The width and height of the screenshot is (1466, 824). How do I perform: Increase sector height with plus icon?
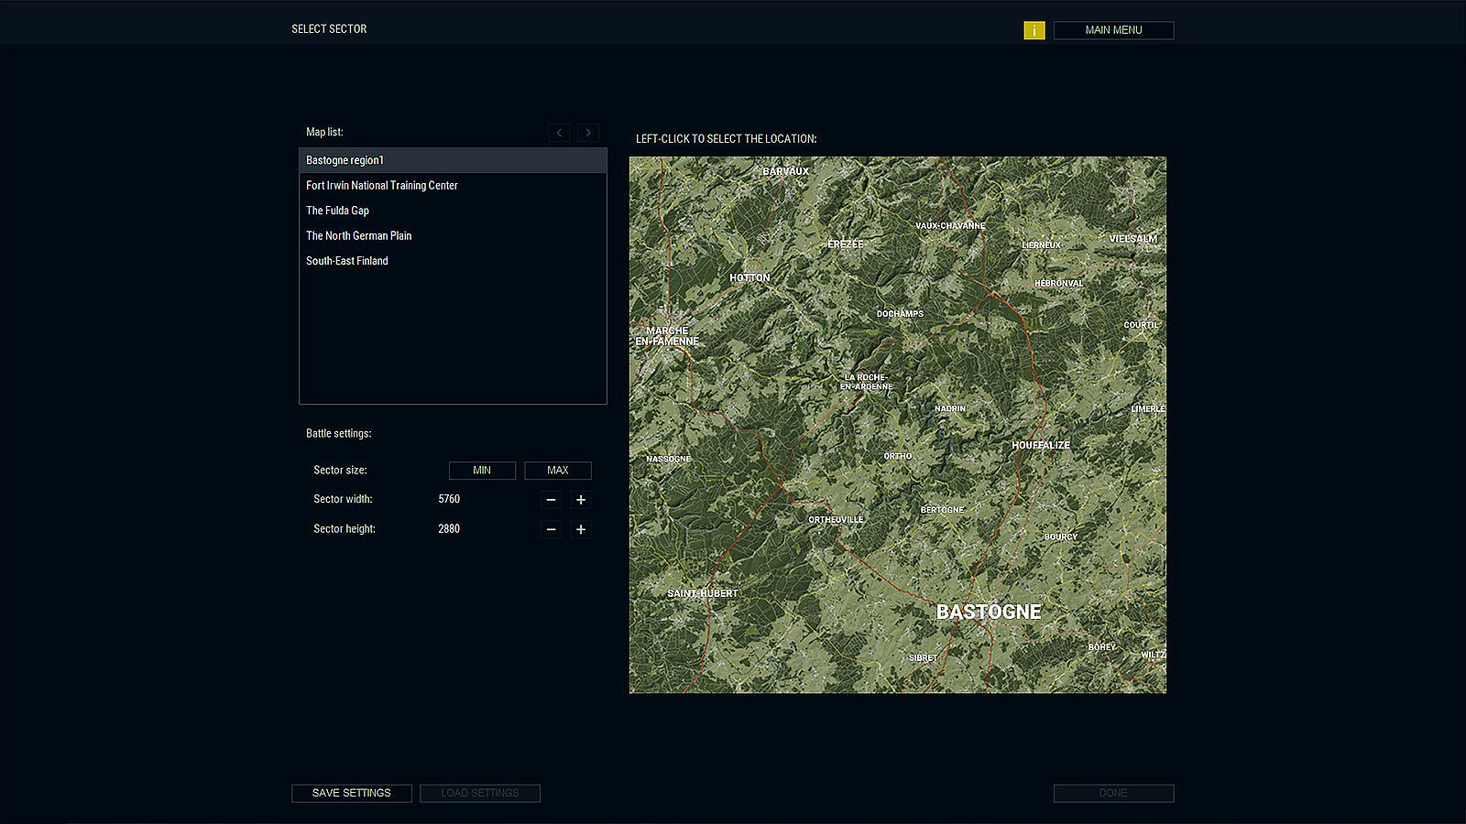tap(580, 529)
